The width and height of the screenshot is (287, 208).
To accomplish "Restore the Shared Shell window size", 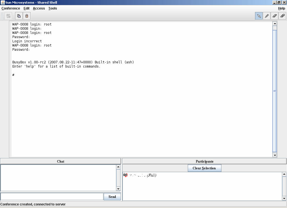I will pyautogui.click(x=279, y=2).
